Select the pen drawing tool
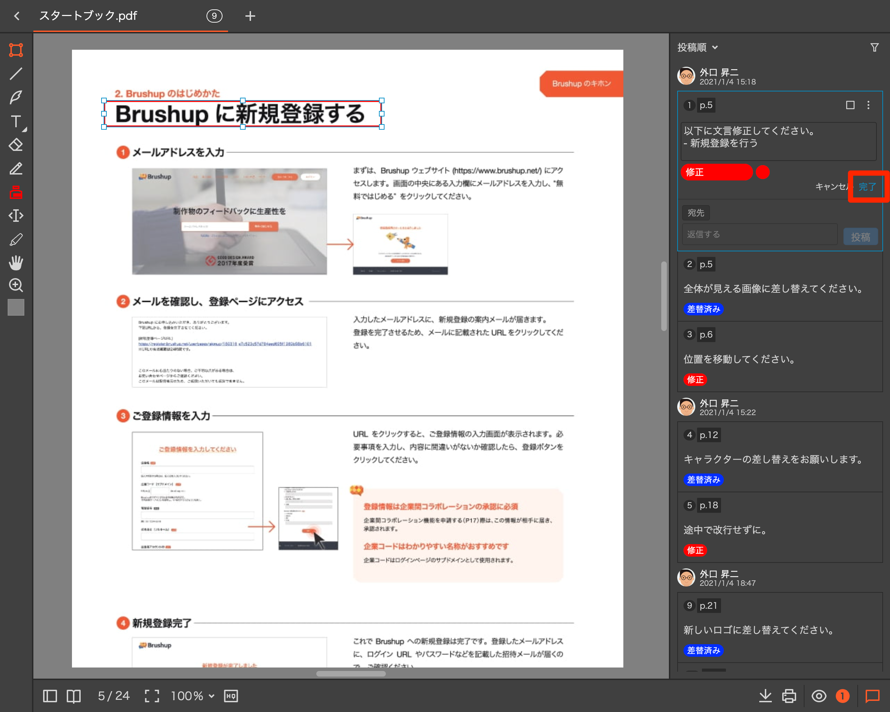 pyautogui.click(x=16, y=97)
